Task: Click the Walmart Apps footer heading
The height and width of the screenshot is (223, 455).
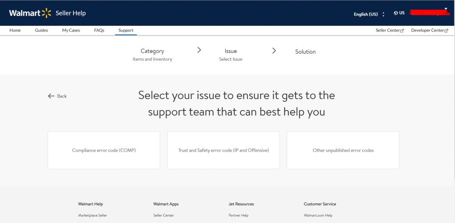Action: coord(166,204)
